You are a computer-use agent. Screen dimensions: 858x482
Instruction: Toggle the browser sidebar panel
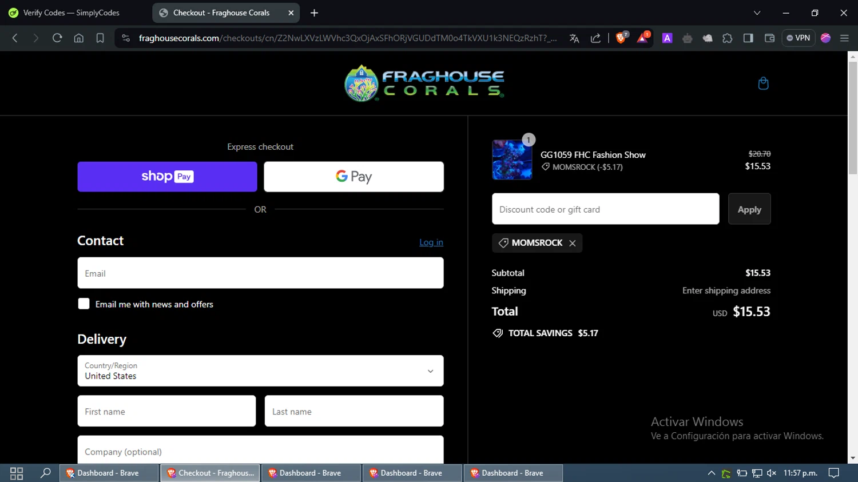748,38
